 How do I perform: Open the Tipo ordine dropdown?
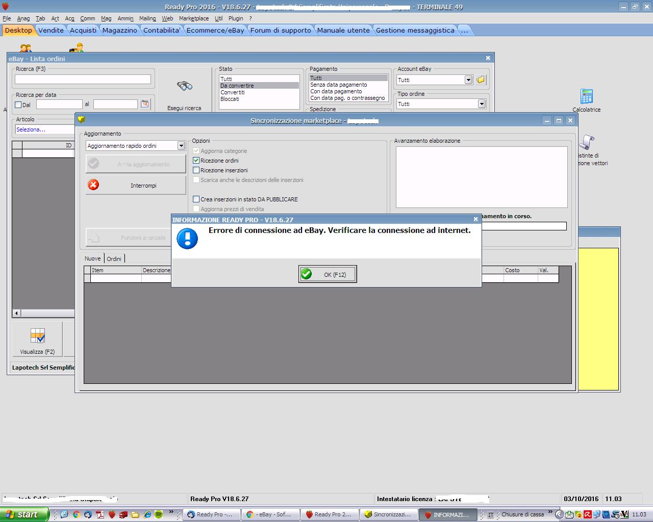point(482,104)
